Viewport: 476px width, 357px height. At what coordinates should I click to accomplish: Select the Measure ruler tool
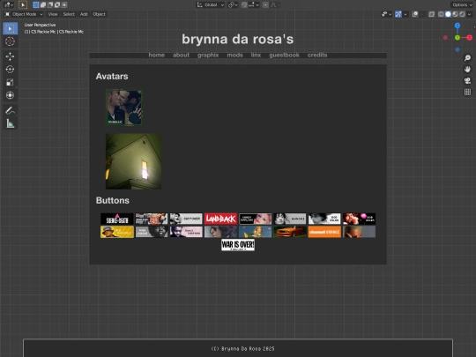tap(10, 123)
